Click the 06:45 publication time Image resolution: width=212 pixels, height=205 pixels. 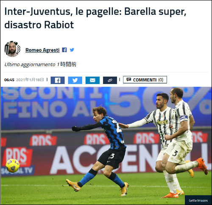tap(9, 80)
